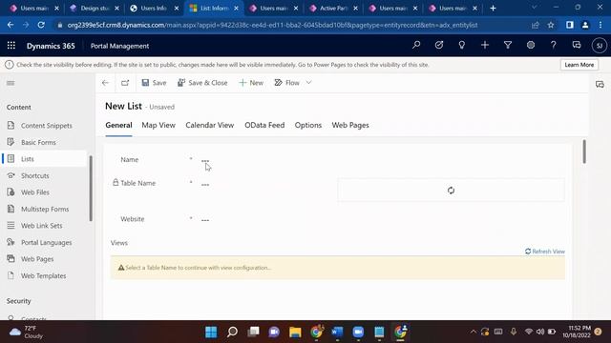The height and width of the screenshot is (343, 611).
Task: Select the General tab
Action: (x=118, y=125)
